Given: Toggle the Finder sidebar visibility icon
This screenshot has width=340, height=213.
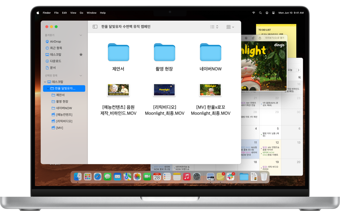Looking at the screenshot, I should 95,27.
